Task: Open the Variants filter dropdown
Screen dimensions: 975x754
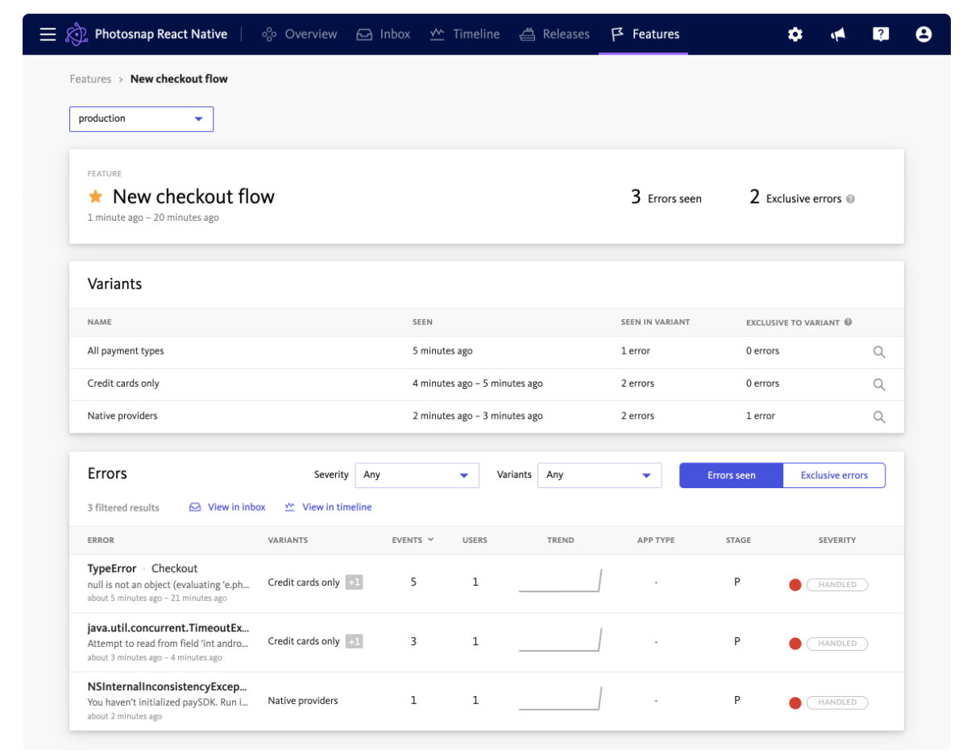Action: coord(599,475)
